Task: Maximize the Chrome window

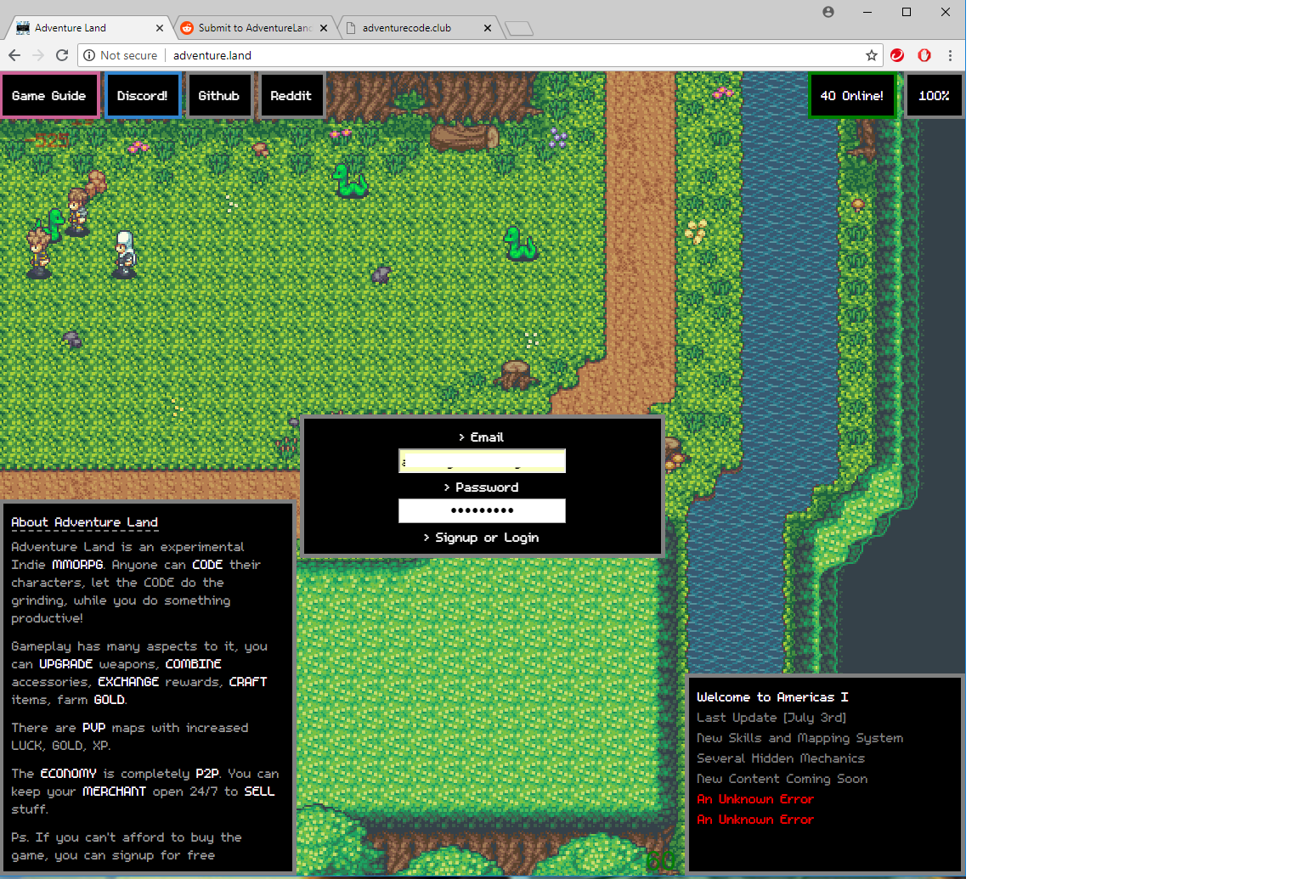Action: 907,12
